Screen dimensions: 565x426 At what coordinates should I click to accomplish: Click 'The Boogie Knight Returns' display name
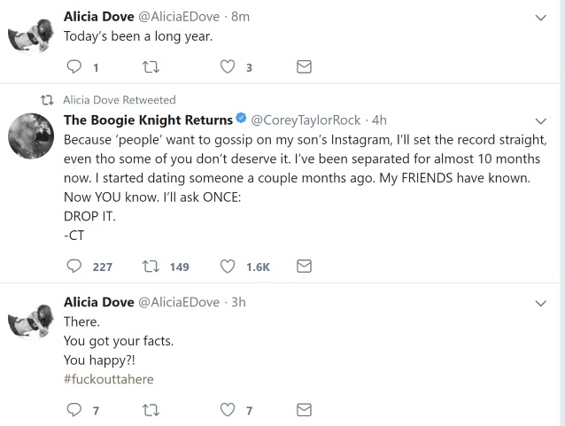coord(148,120)
